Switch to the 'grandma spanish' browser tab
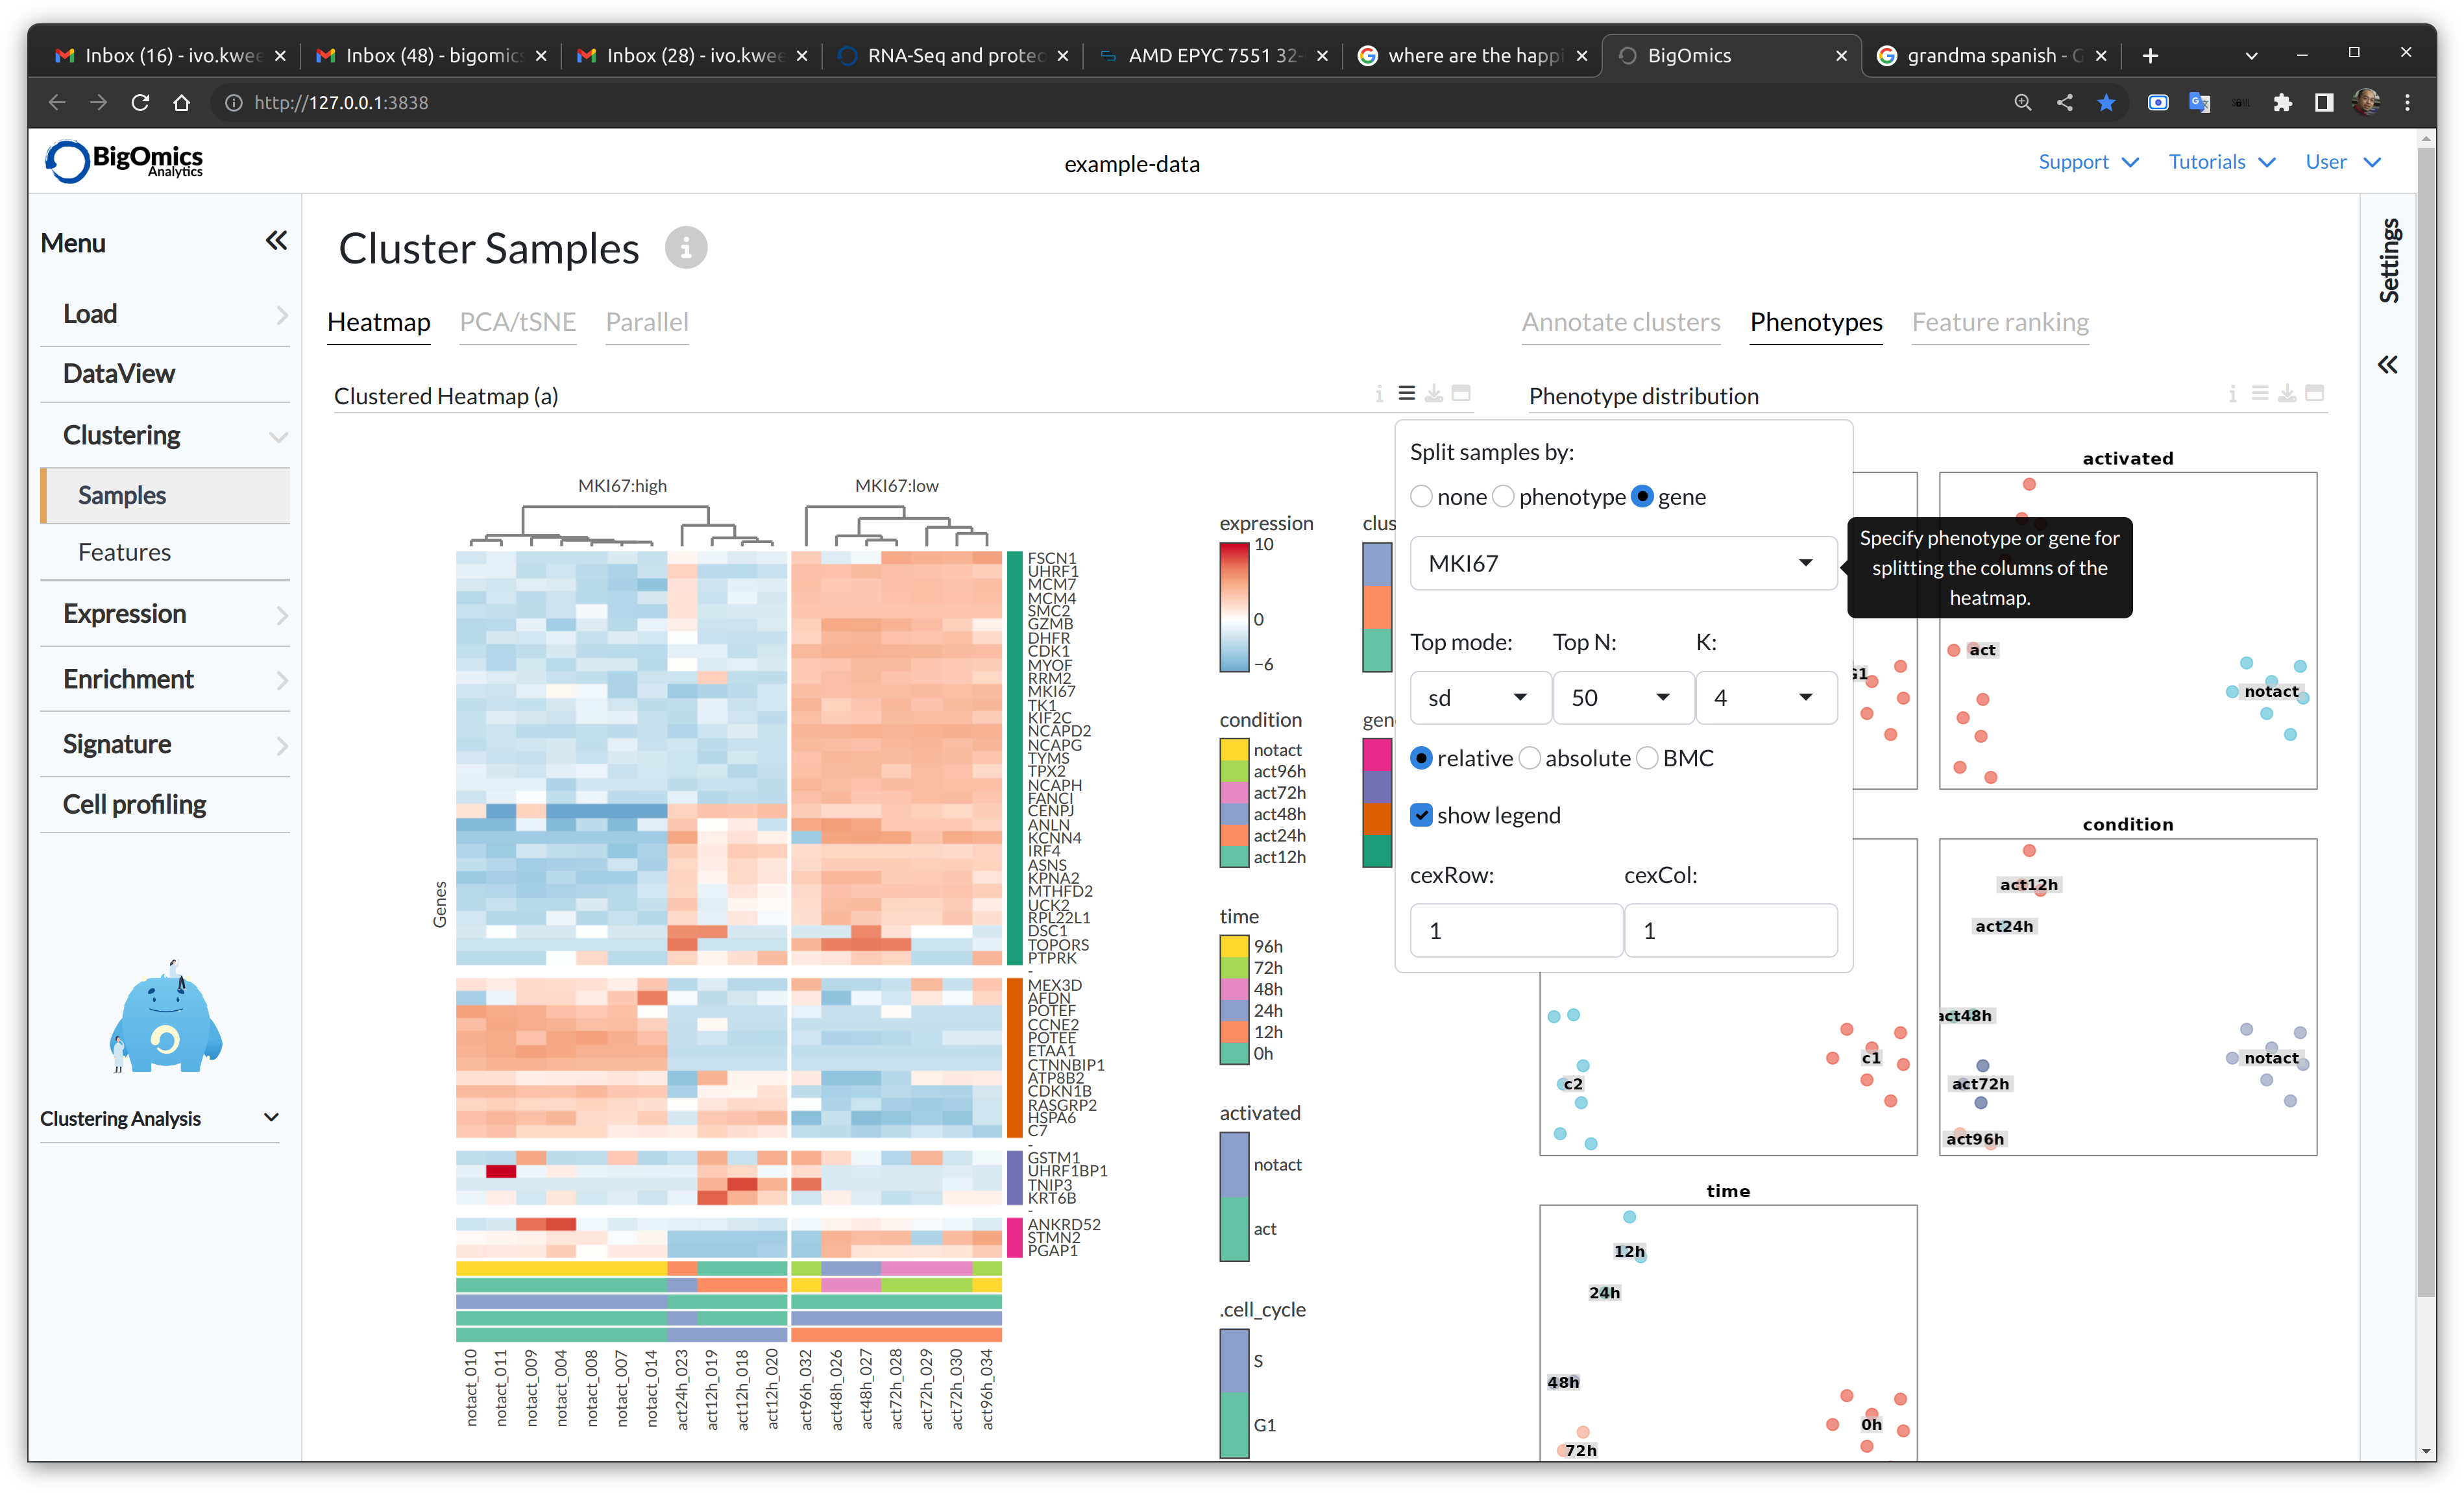2464x1493 pixels. coord(1993,56)
